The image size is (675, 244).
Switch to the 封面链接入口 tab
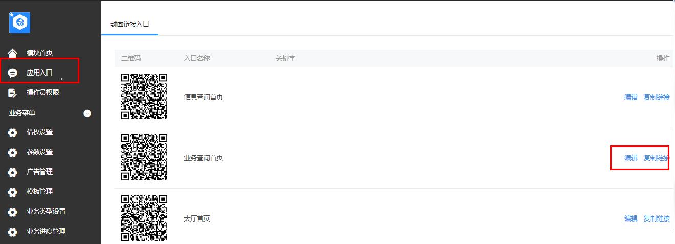click(130, 24)
